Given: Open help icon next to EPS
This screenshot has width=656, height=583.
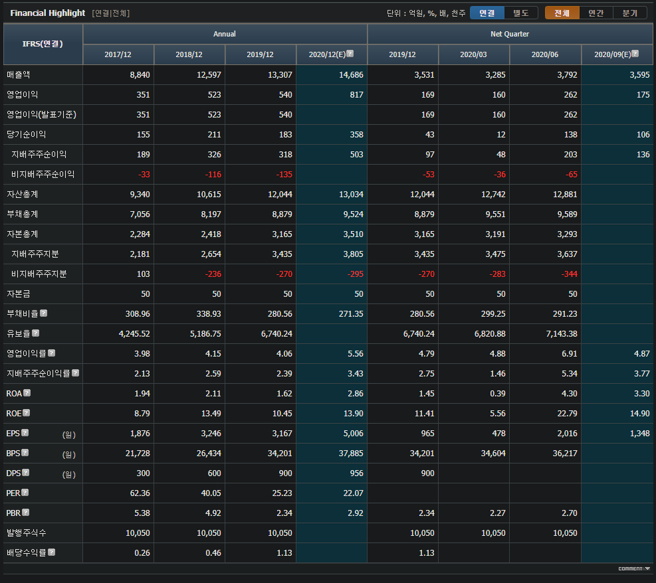Looking at the screenshot, I should pyautogui.click(x=25, y=432).
